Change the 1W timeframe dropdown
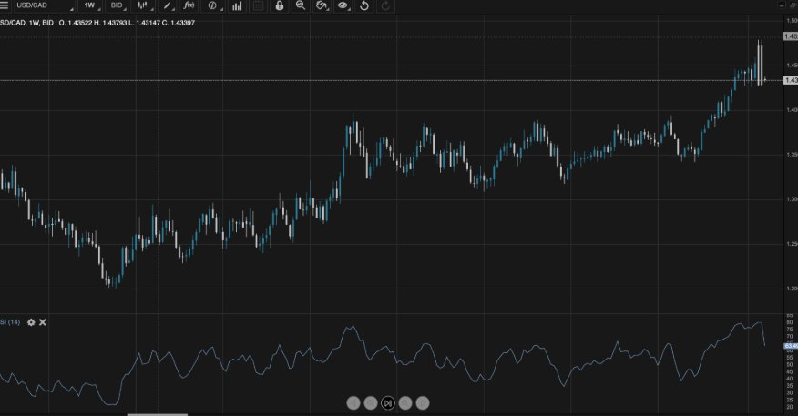This screenshot has height=416, width=798. point(92,5)
